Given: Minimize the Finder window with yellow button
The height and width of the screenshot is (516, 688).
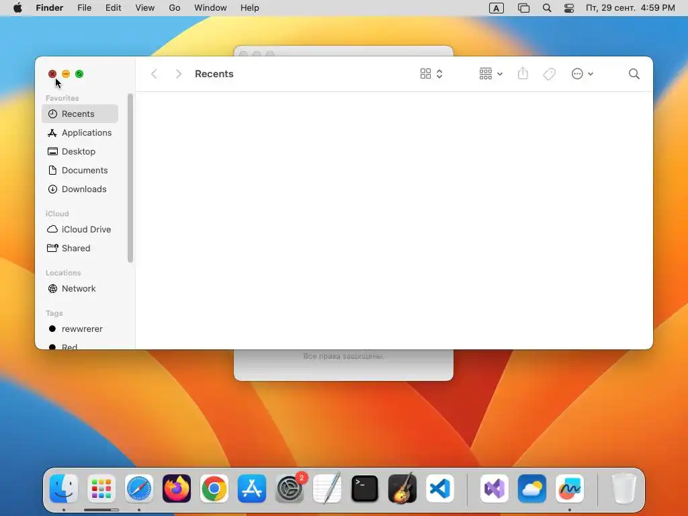Looking at the screenshot, I should tap(66, 74).
